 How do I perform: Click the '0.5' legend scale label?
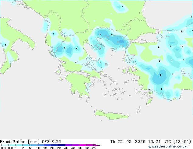point(10,148)
